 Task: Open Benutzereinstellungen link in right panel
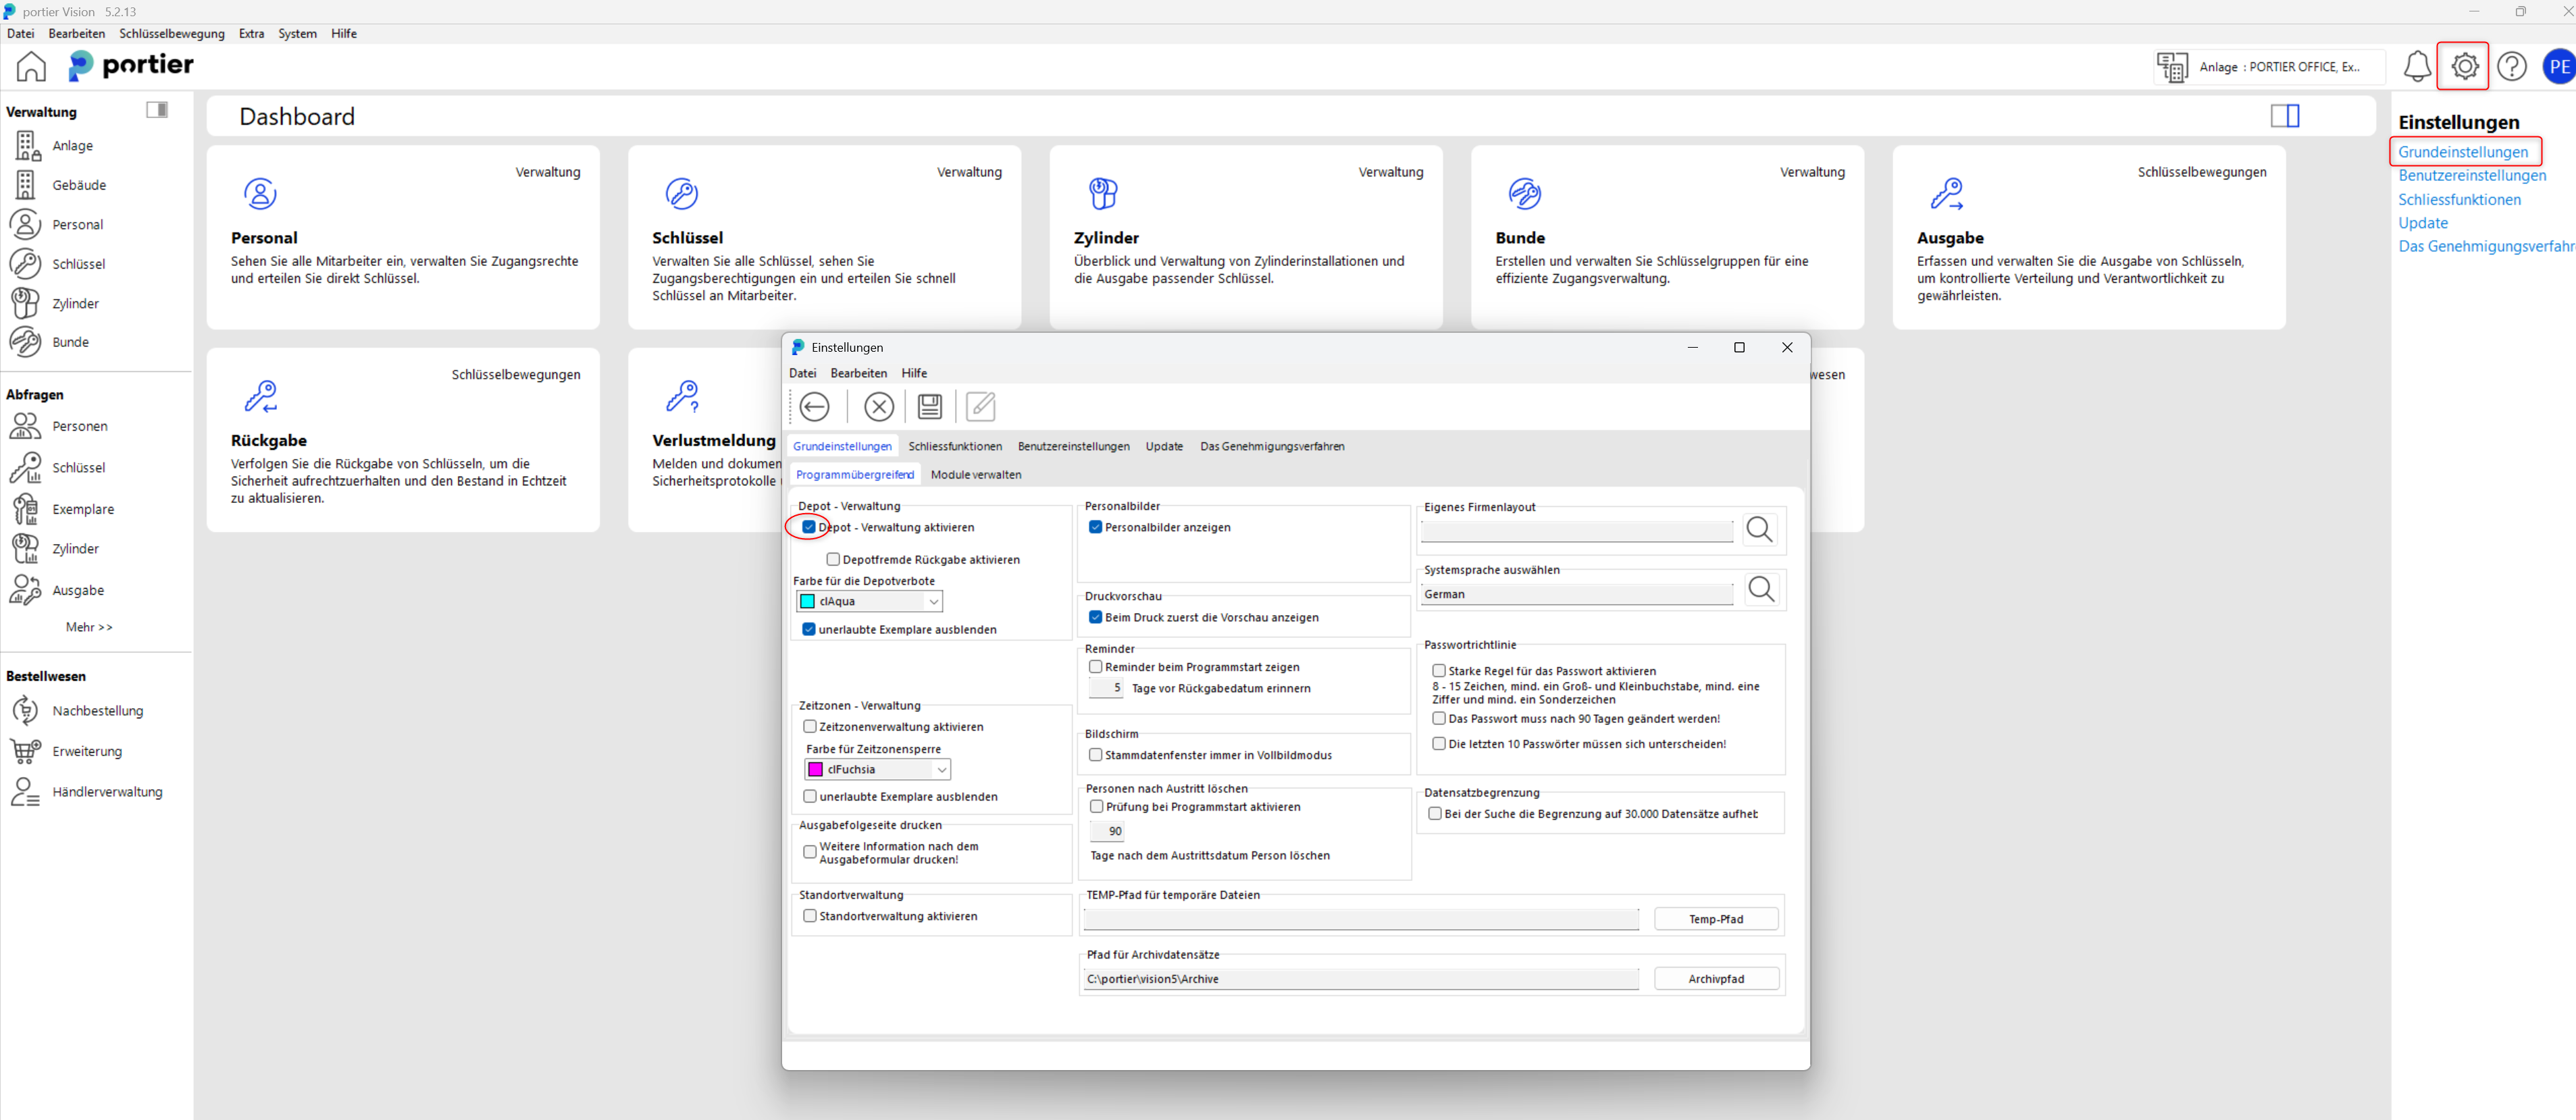[2471, 175]
